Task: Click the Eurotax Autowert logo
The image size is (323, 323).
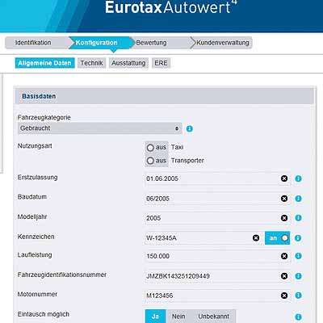Action: tap(171, 7)
